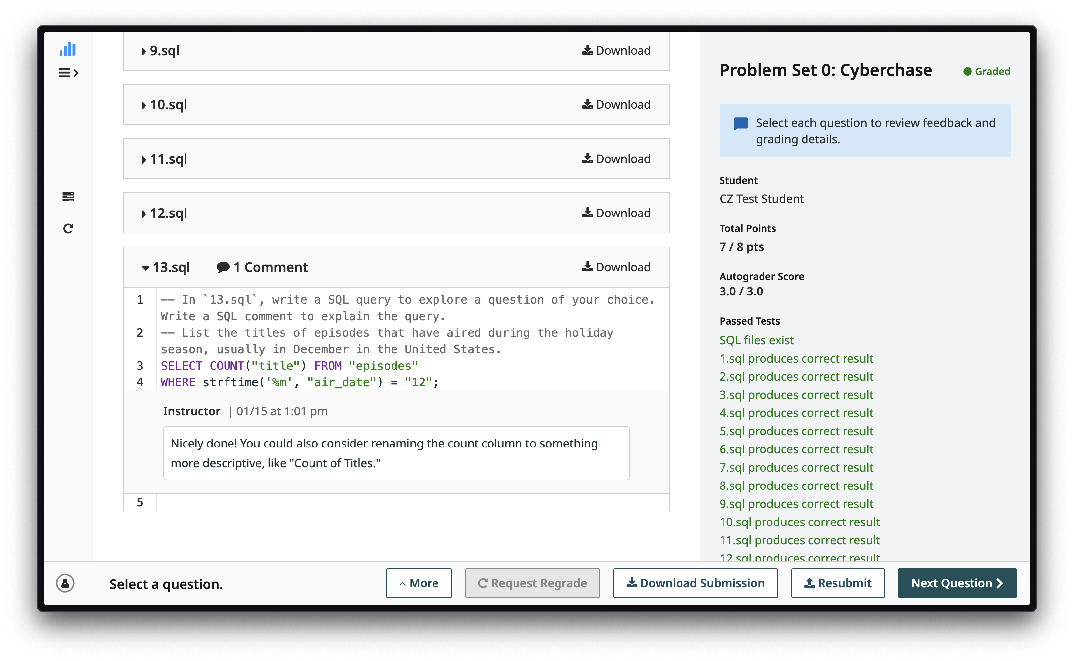
Task: Select the 'SQL files exist' passed test
Action: 756,340
